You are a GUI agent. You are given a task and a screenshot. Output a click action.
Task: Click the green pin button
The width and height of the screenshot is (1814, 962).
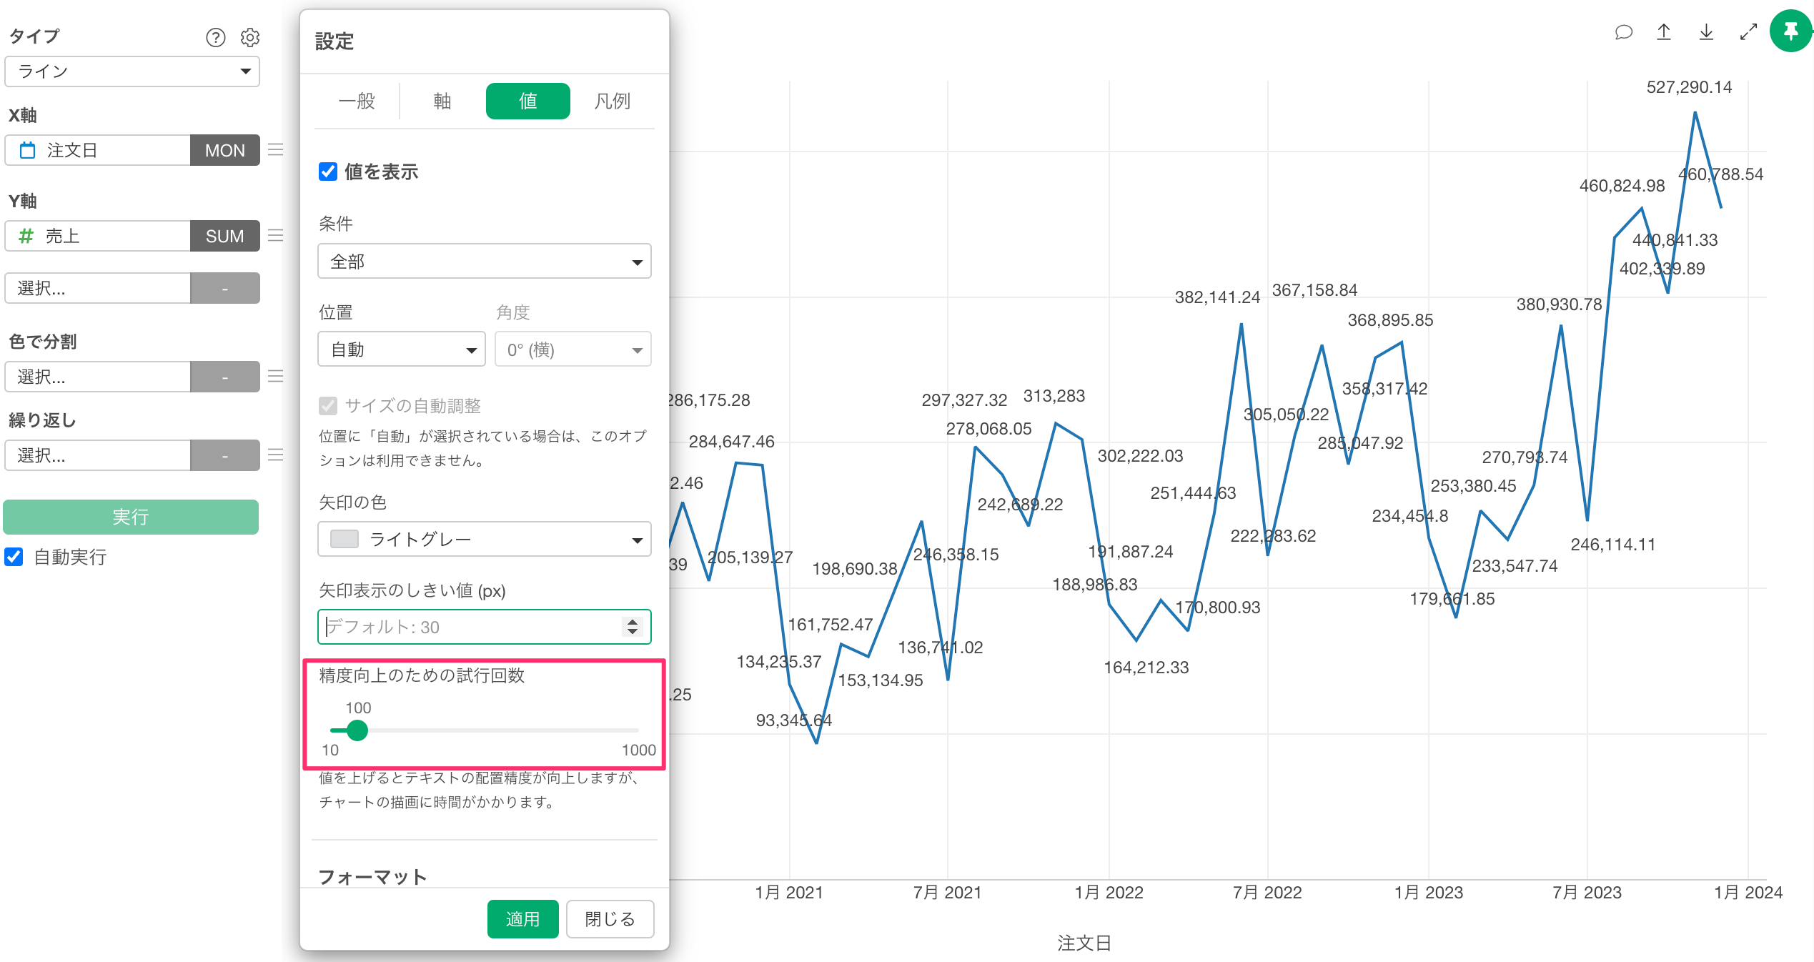(1790, 31)
